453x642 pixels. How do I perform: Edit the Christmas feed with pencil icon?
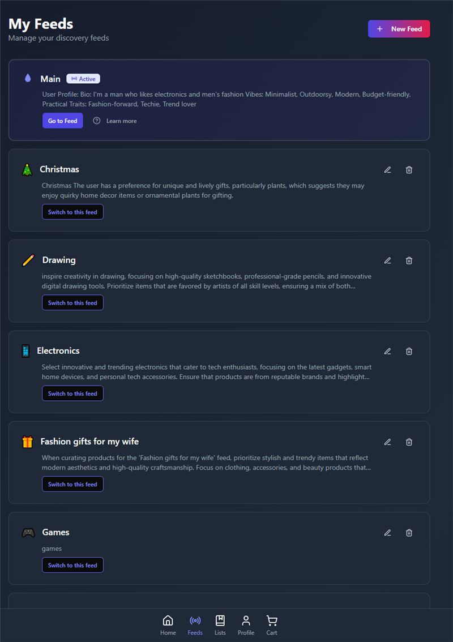[x=387, y=170]
